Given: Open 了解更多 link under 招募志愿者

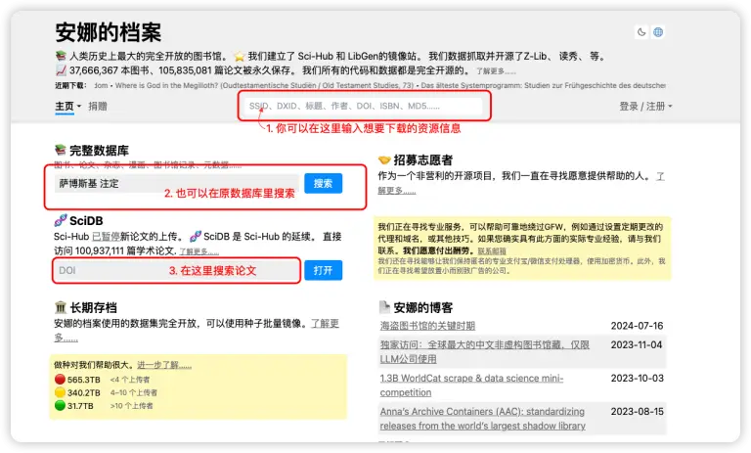Looking at the screenshot, I should [x=397, y=191].
